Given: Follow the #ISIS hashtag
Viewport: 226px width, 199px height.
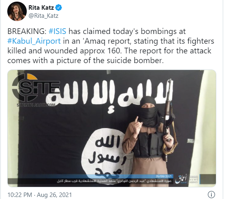Looking at the screenshot, I should click(x=58, y=31).
